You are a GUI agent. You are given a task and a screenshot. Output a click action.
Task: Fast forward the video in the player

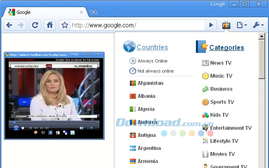tap(42, 128)
